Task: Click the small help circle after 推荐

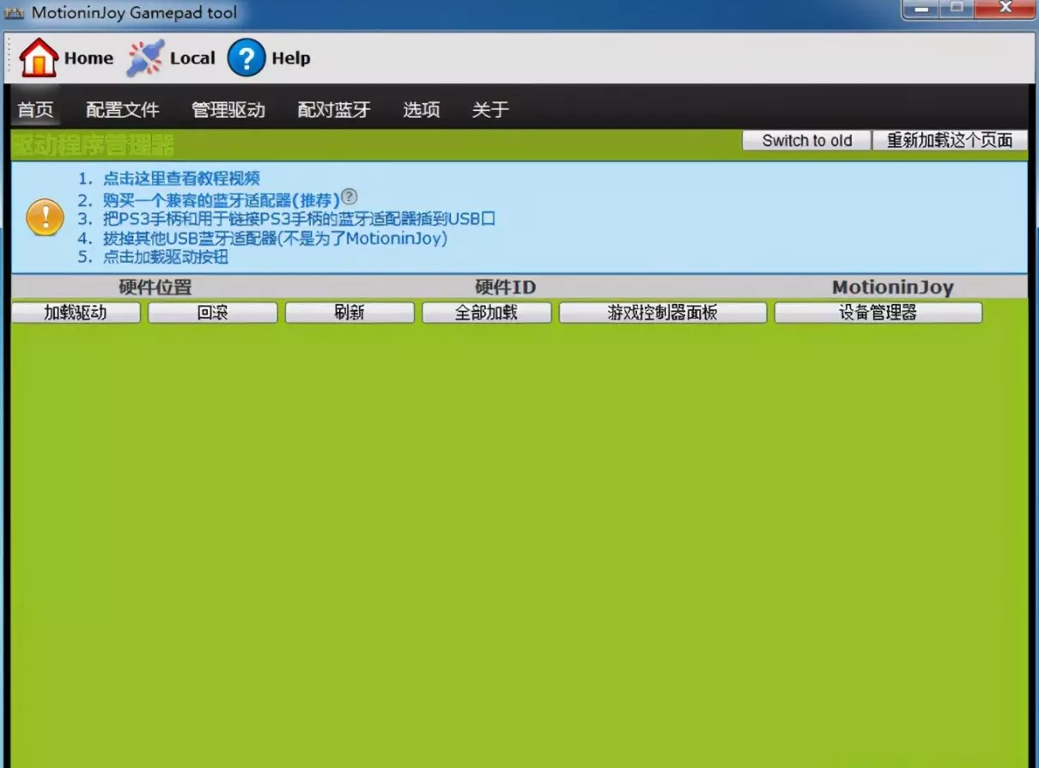Action: pos(349,197)
